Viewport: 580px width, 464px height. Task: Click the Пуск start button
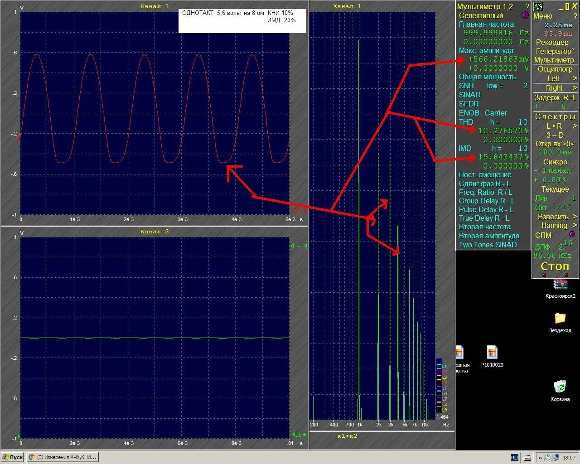point(13,457)
